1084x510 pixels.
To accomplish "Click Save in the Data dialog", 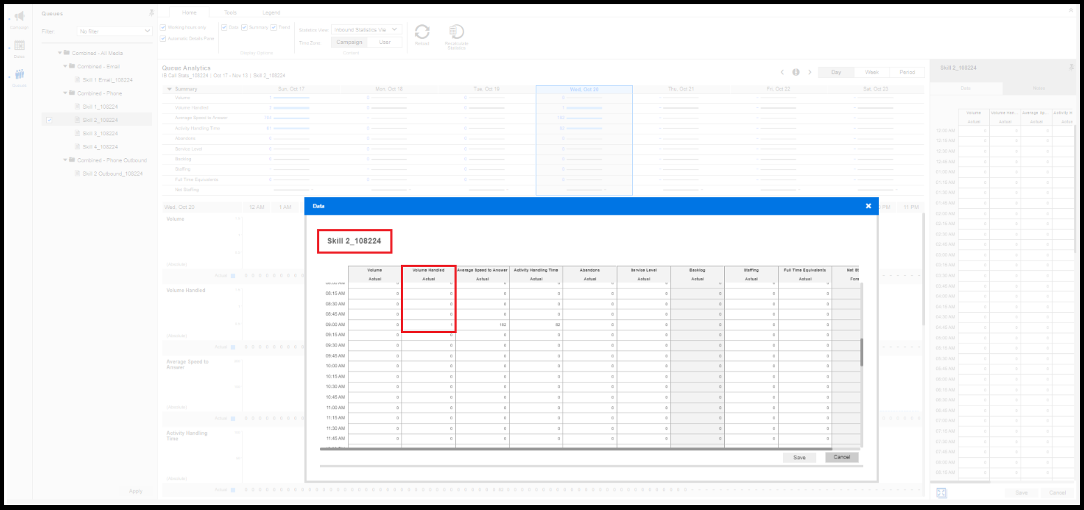I will [800, 458].
